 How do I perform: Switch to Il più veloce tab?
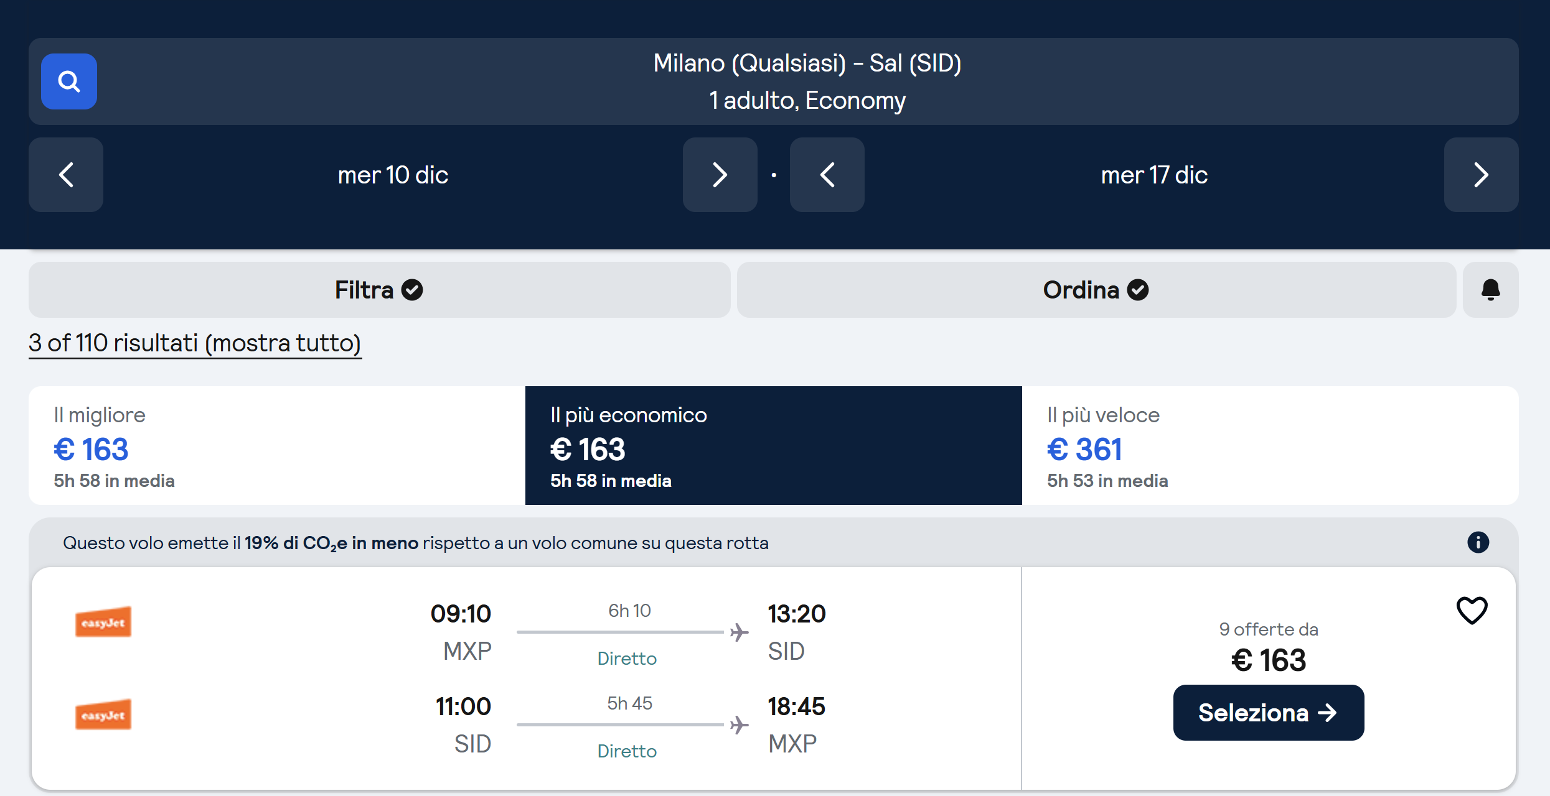coord(1270,445)
